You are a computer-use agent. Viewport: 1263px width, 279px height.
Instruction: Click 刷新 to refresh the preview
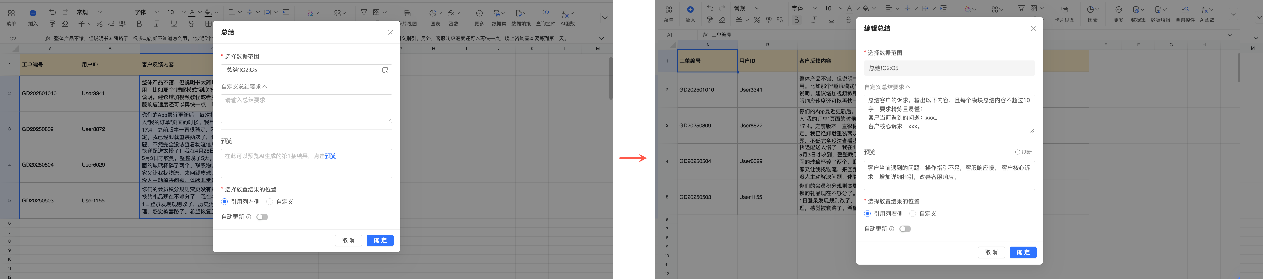(1023, 152)
